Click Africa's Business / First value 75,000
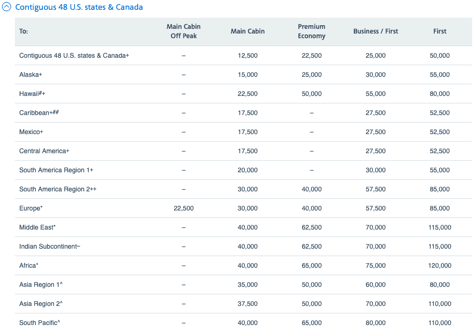The width and height of the screenshot is (473, 332). tap(376, 265)
